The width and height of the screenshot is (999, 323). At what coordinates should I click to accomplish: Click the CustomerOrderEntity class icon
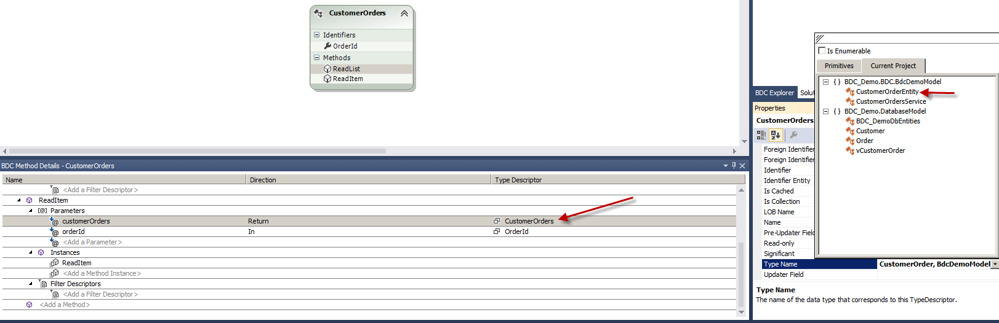(850, 91)
